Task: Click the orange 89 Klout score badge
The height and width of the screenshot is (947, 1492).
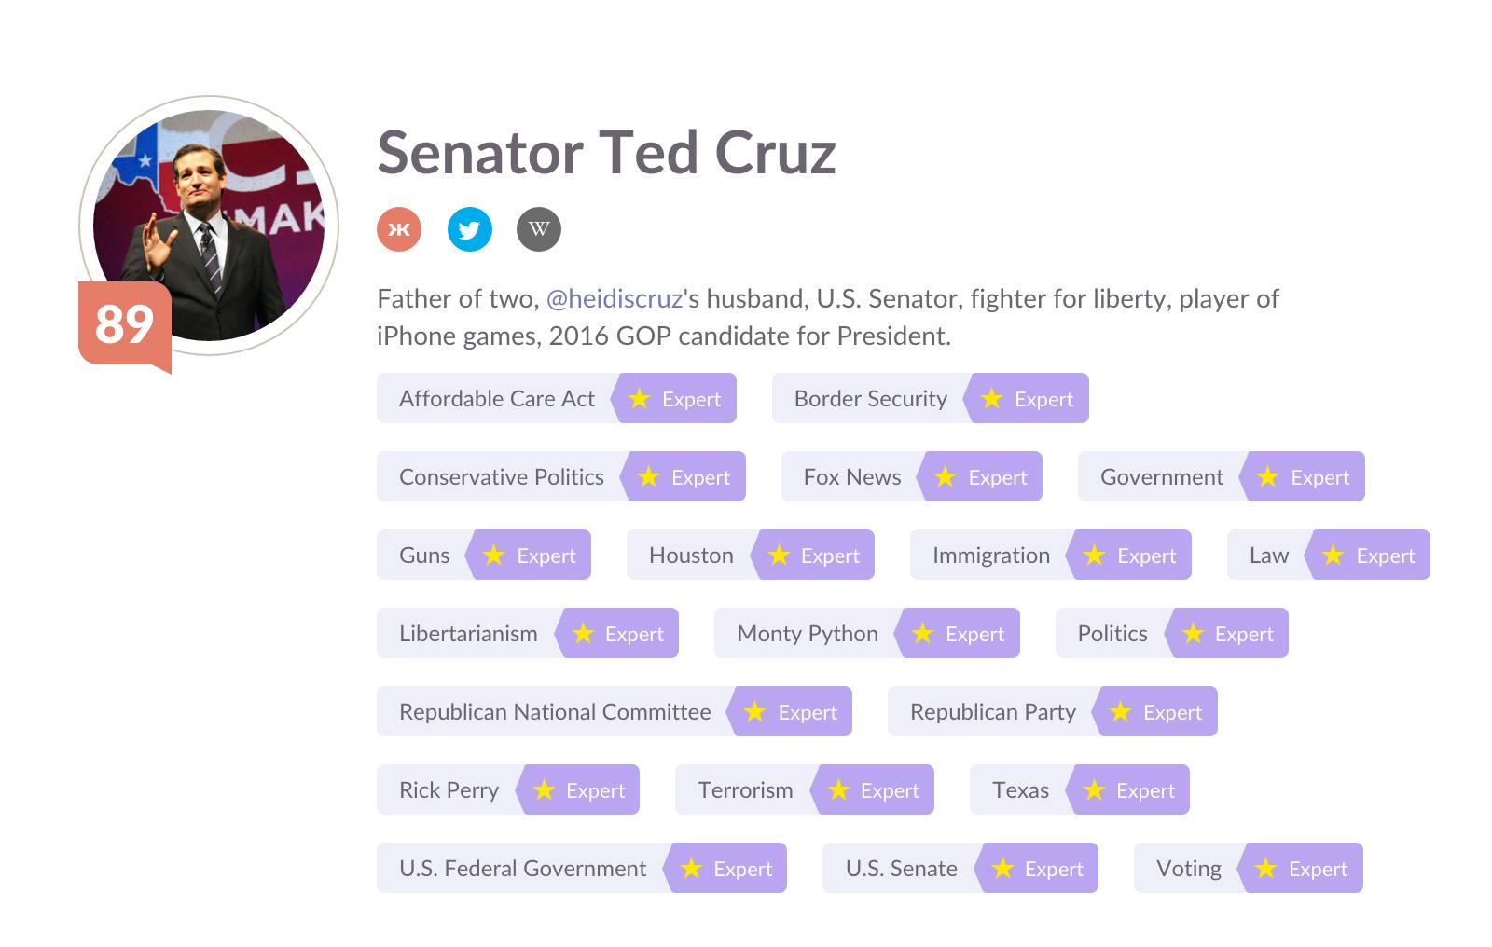Action: click(124, 323)
